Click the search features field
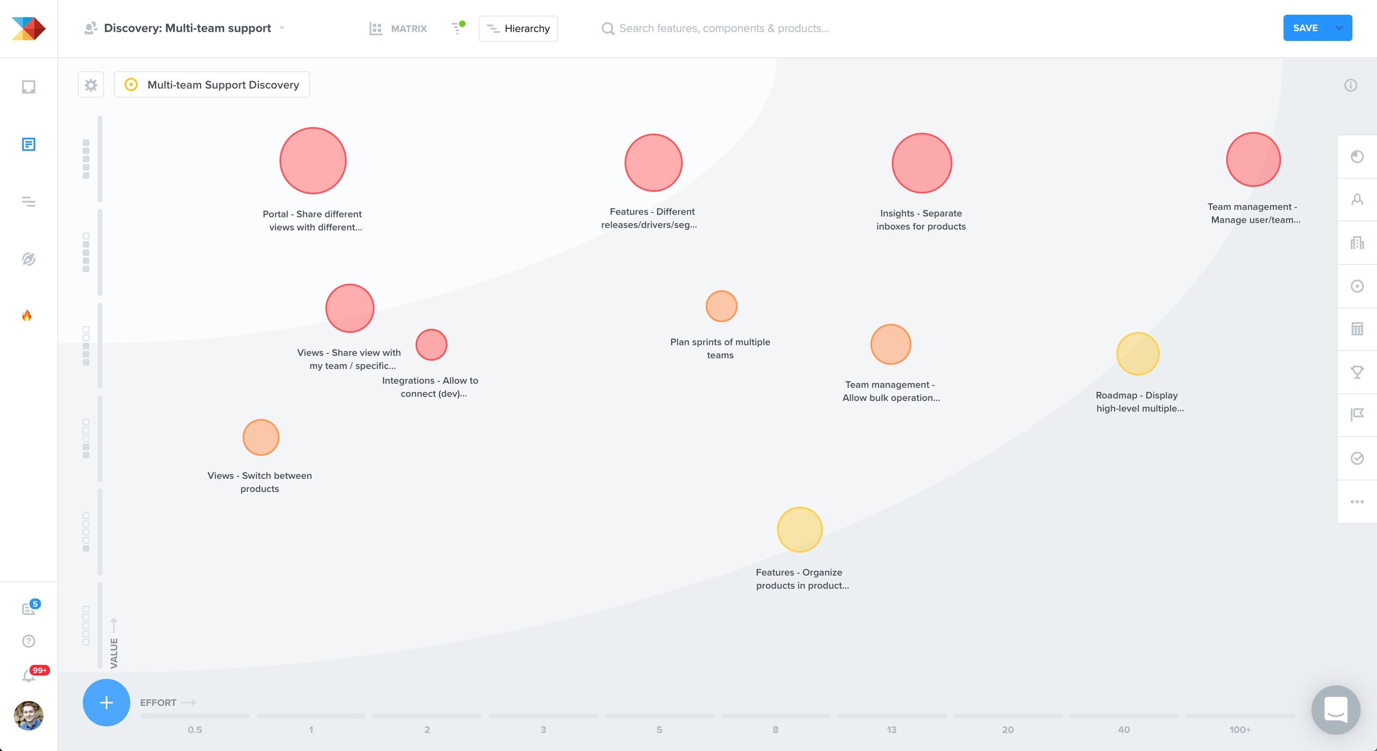The image size is (1377, 751). click(x=721, y=29)
